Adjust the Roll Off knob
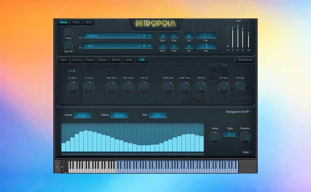 [x=68, y=46]
